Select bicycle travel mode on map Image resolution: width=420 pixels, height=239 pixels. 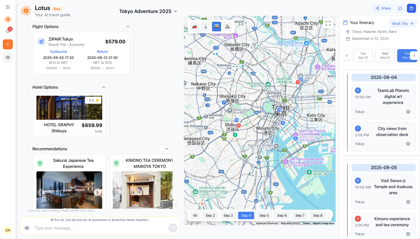[228, 26]
